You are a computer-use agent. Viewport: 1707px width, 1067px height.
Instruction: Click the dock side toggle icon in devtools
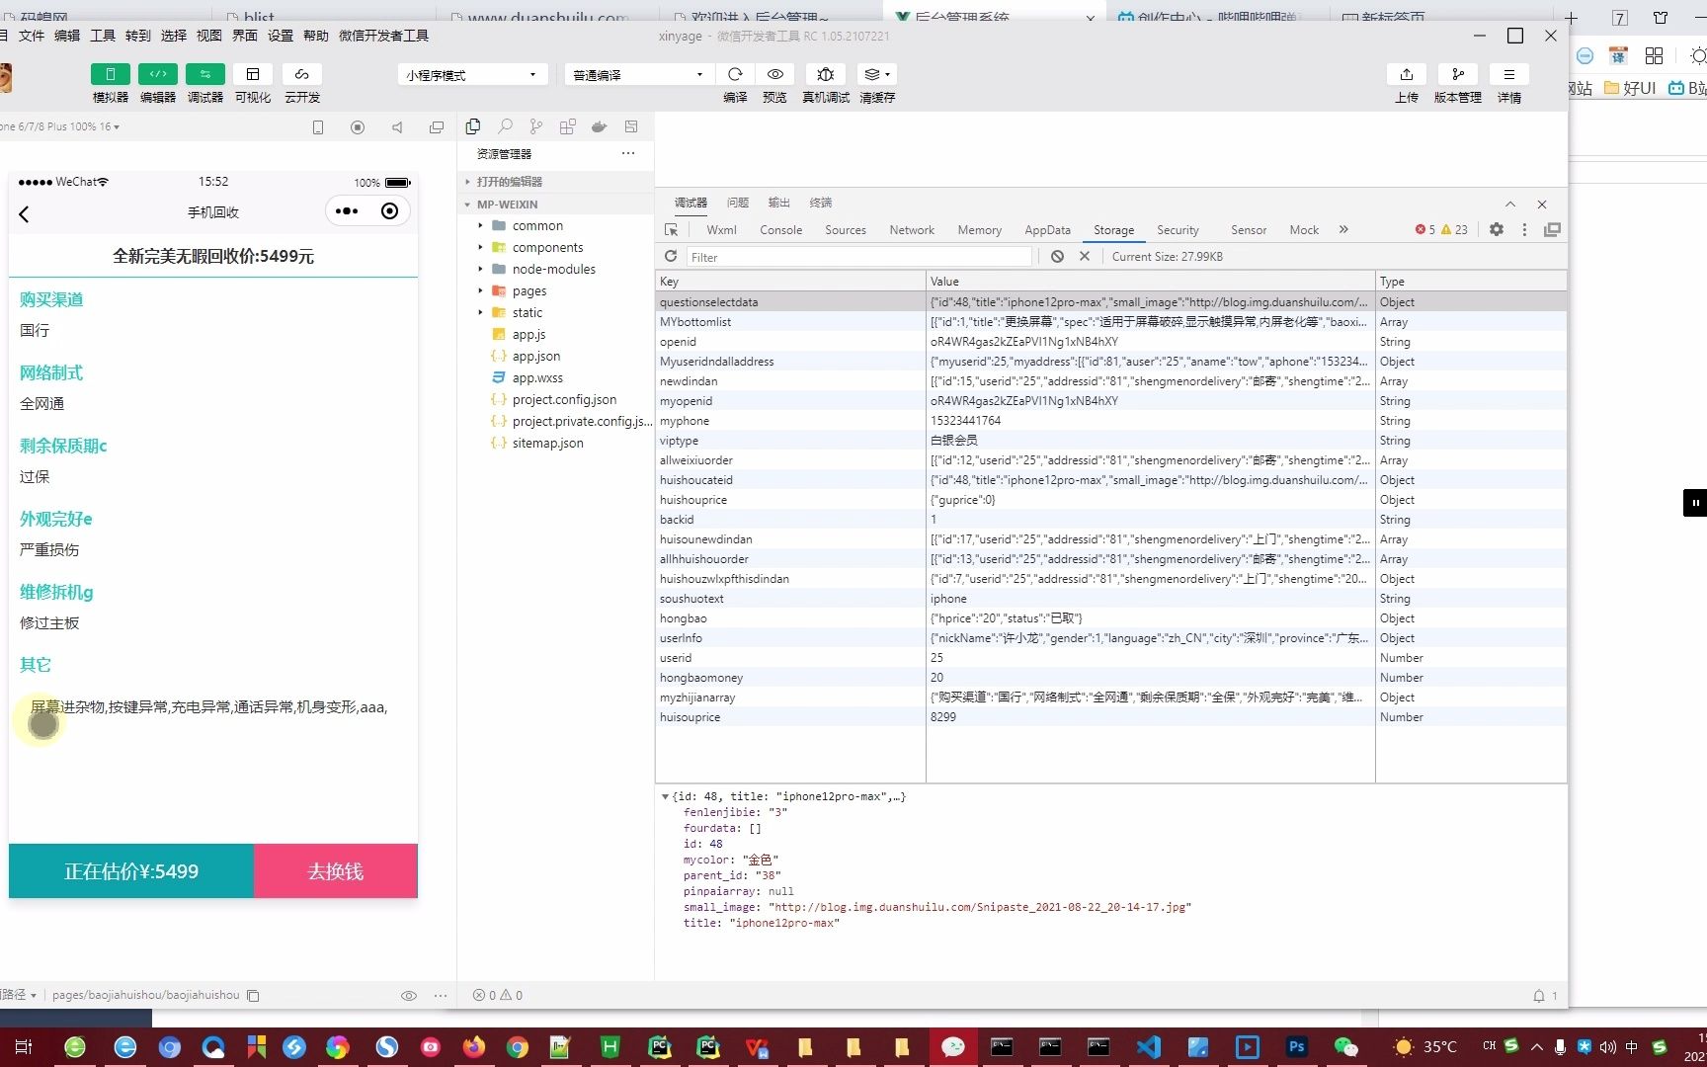[1552, 229]
